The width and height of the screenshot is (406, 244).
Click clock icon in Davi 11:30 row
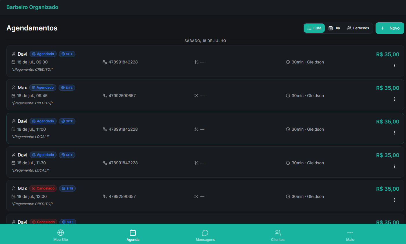pos(288,163)
